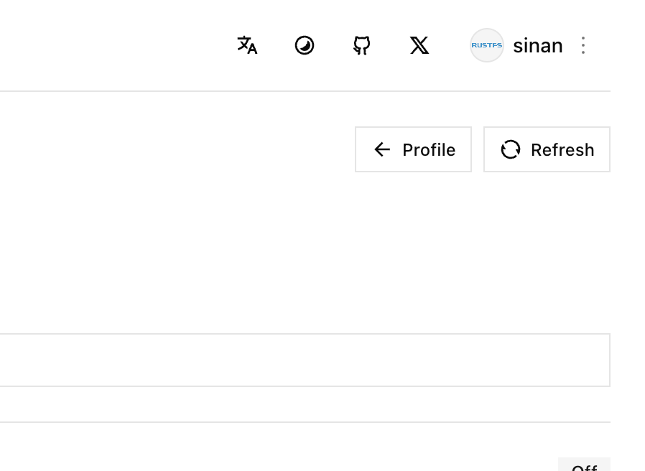Expand the three-dot menu beside sinan
The width and height of the screenshot is (645, 471).
coord(583,45)
